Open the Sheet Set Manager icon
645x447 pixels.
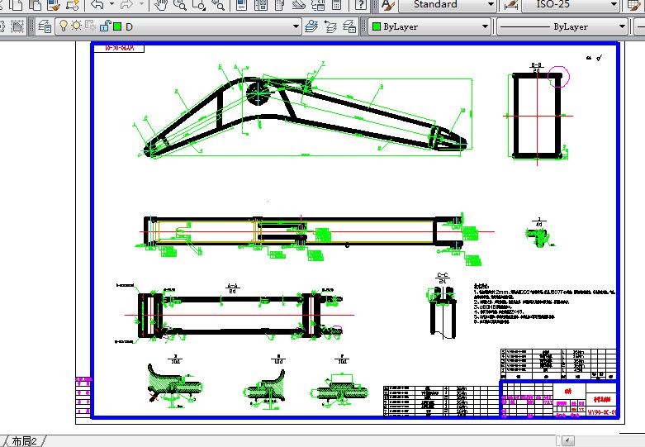tap(299, 5)
